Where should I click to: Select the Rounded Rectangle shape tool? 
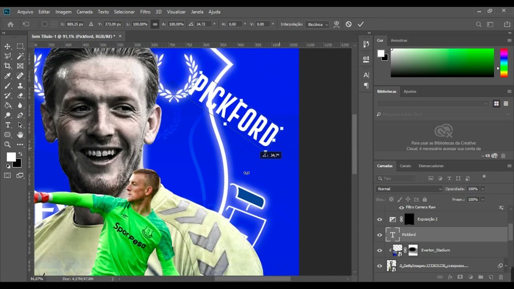8,135
